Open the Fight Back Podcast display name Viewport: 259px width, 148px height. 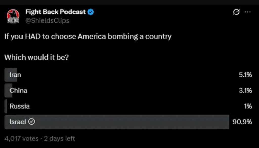55,12
